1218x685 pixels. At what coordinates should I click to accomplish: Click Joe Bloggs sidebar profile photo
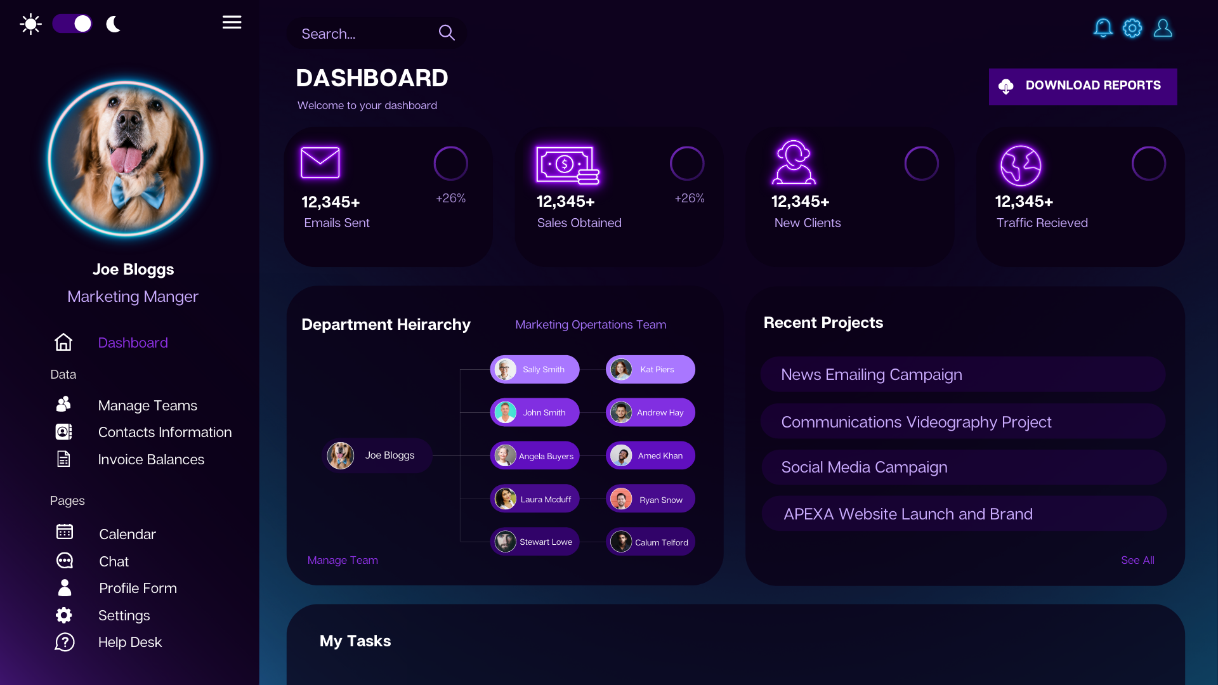pyautogui.click(x=126, y=159)
